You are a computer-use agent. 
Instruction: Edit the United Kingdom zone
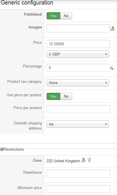pos(83,160)
